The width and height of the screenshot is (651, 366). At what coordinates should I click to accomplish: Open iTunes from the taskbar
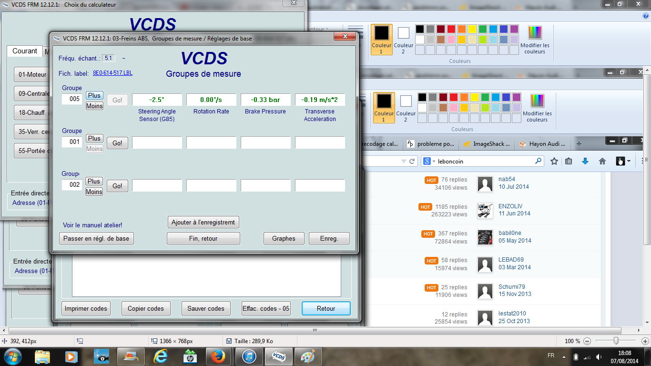249,356
